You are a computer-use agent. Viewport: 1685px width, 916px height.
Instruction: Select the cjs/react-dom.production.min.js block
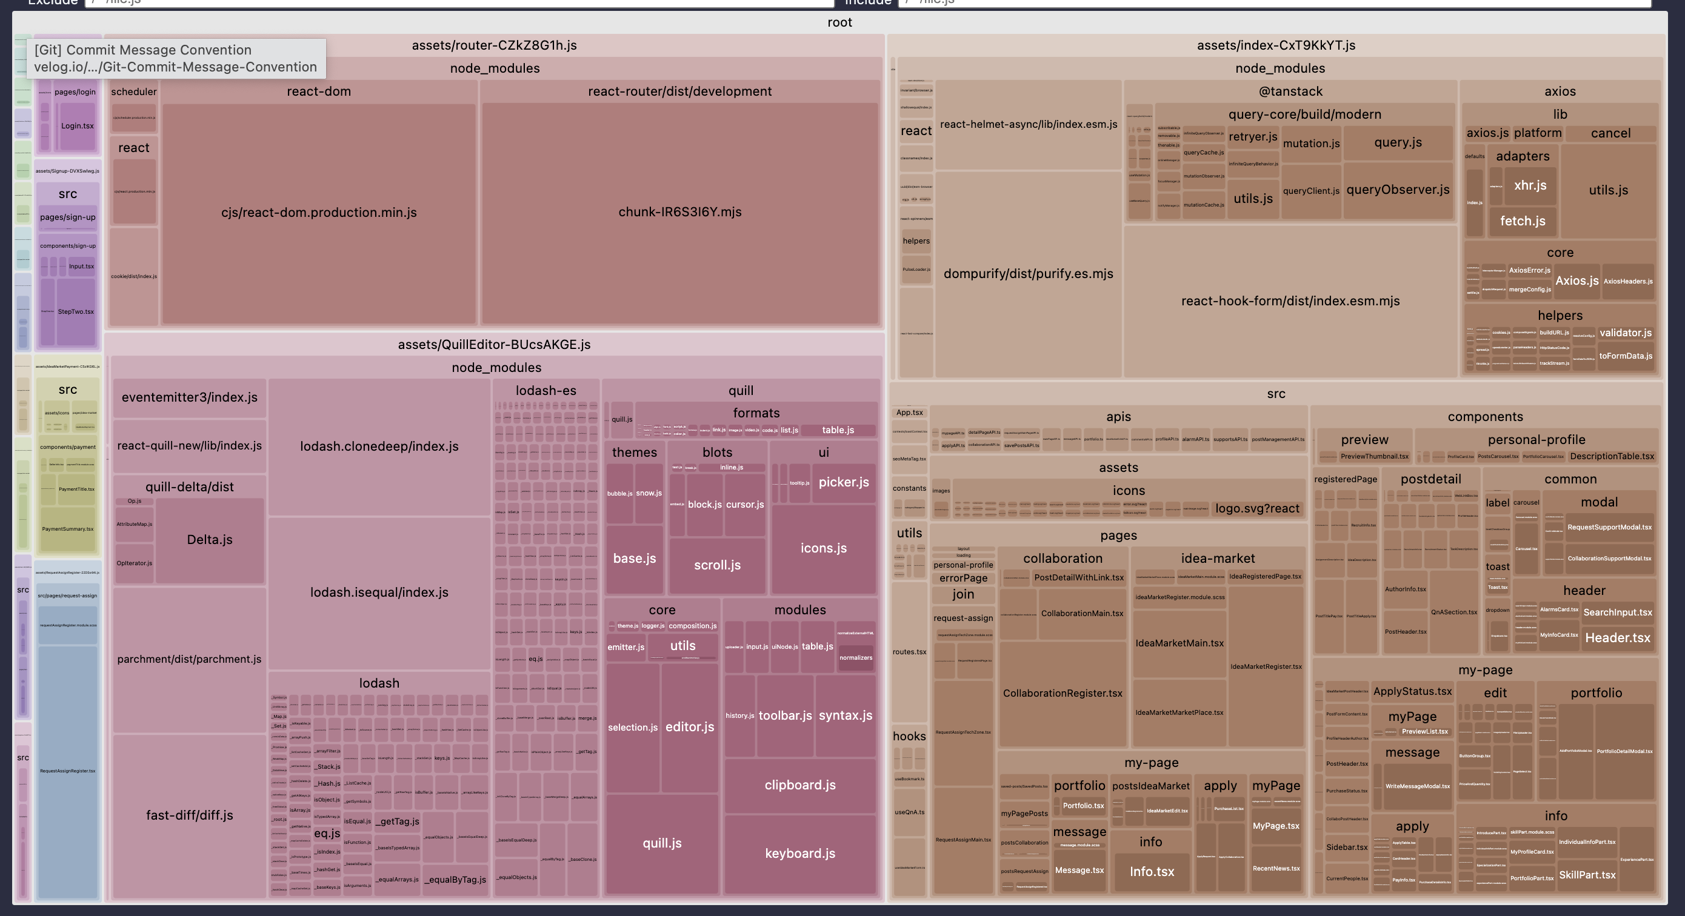coord(319,213)
